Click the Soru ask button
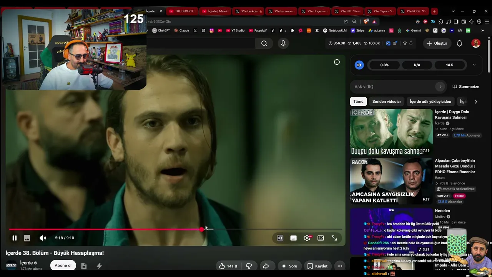Screen dimensions: 492x277 [289, 266]
